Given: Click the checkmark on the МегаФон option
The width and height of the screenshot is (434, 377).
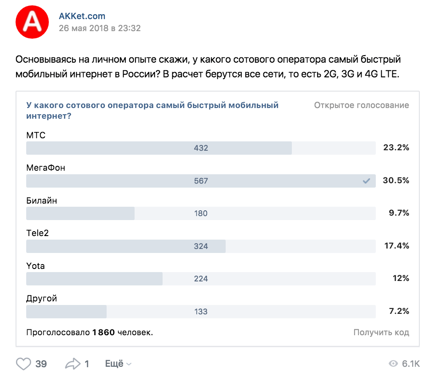Looking at the screenshot, I should point(366,180).
